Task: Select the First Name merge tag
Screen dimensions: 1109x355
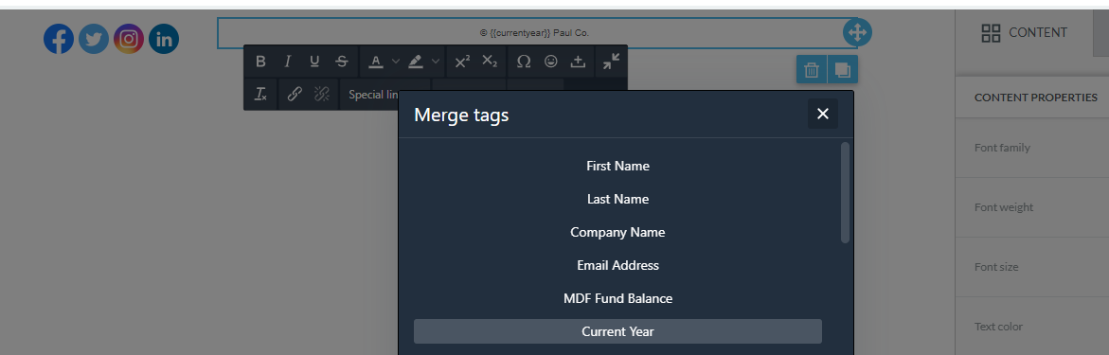Action: (x=617, y=167)
